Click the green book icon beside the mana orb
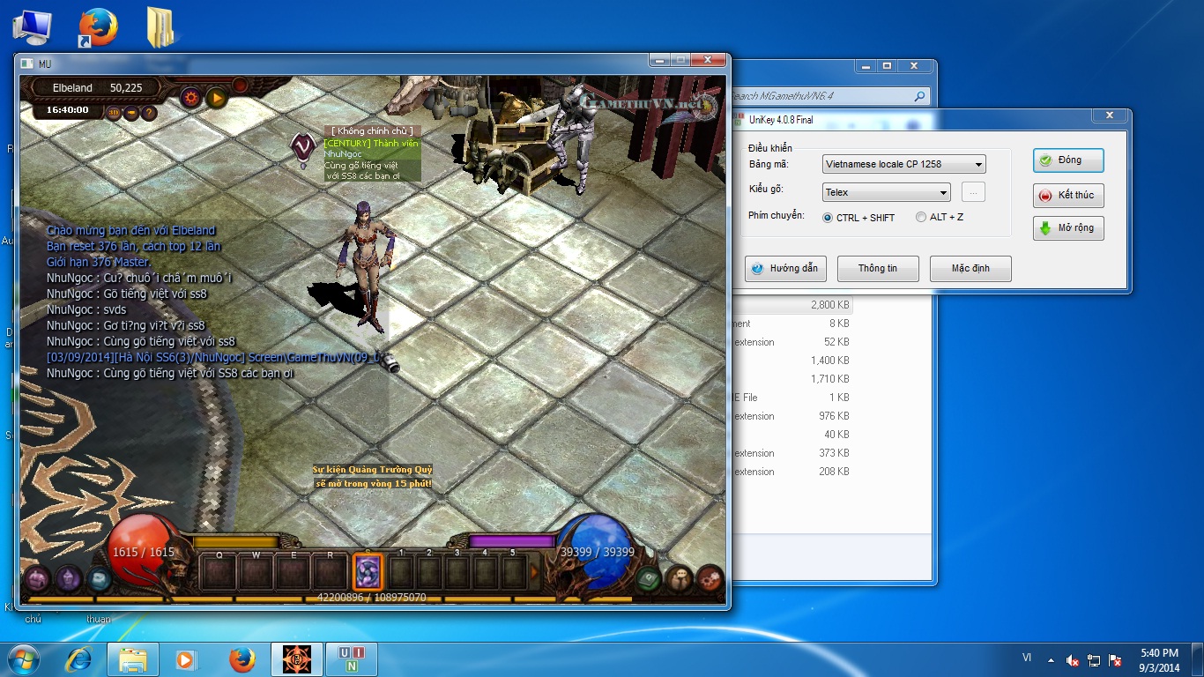 pyautogui.click(x=649, y=579)
